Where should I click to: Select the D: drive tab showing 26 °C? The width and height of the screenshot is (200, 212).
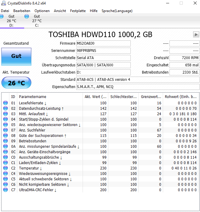(11, 21)
